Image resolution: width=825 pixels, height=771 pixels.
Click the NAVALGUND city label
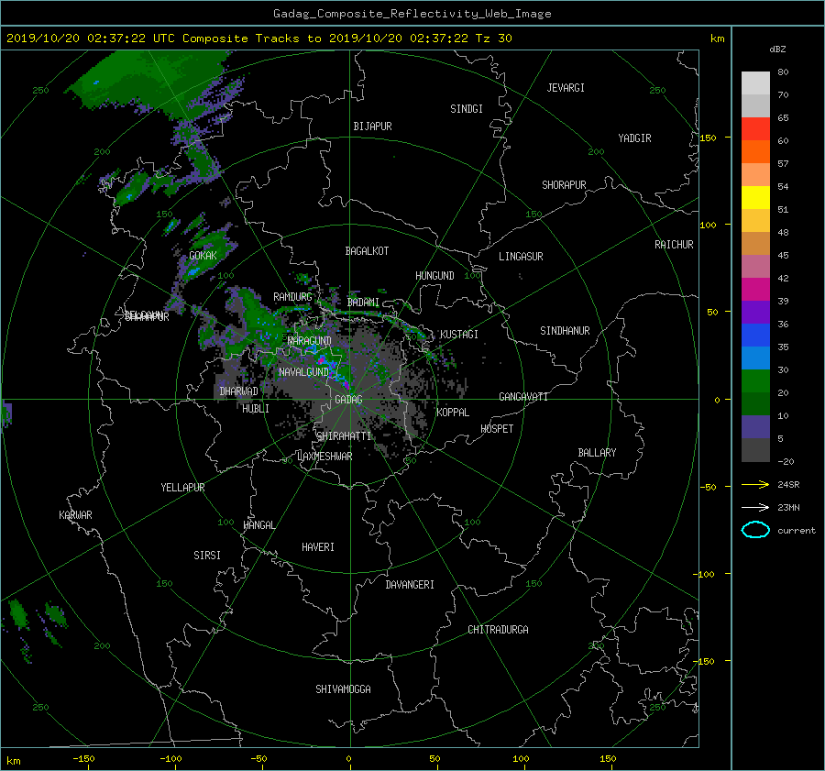(x=303, y=372)
